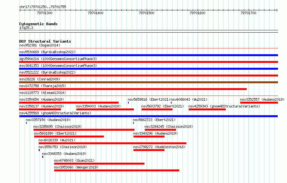Click ruler position 79701300
Screen dimensions: 287x183
[45, 13]
